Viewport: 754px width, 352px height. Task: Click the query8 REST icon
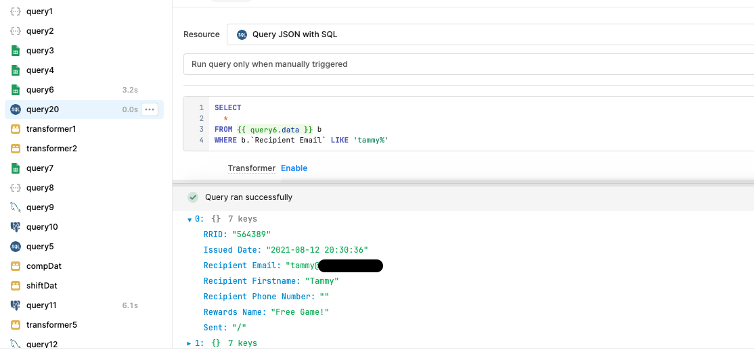point(16,188)
